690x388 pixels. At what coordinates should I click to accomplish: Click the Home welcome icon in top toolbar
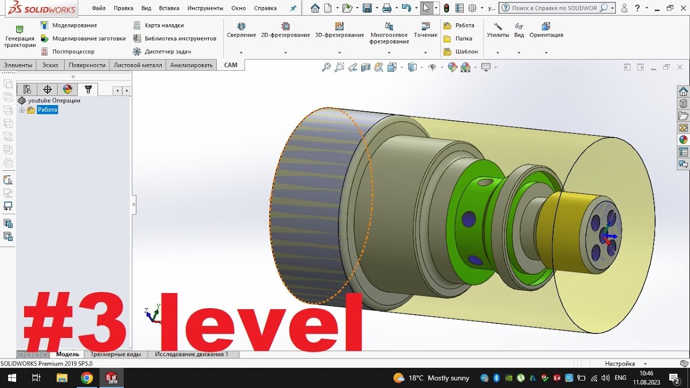tap(315, 8)
